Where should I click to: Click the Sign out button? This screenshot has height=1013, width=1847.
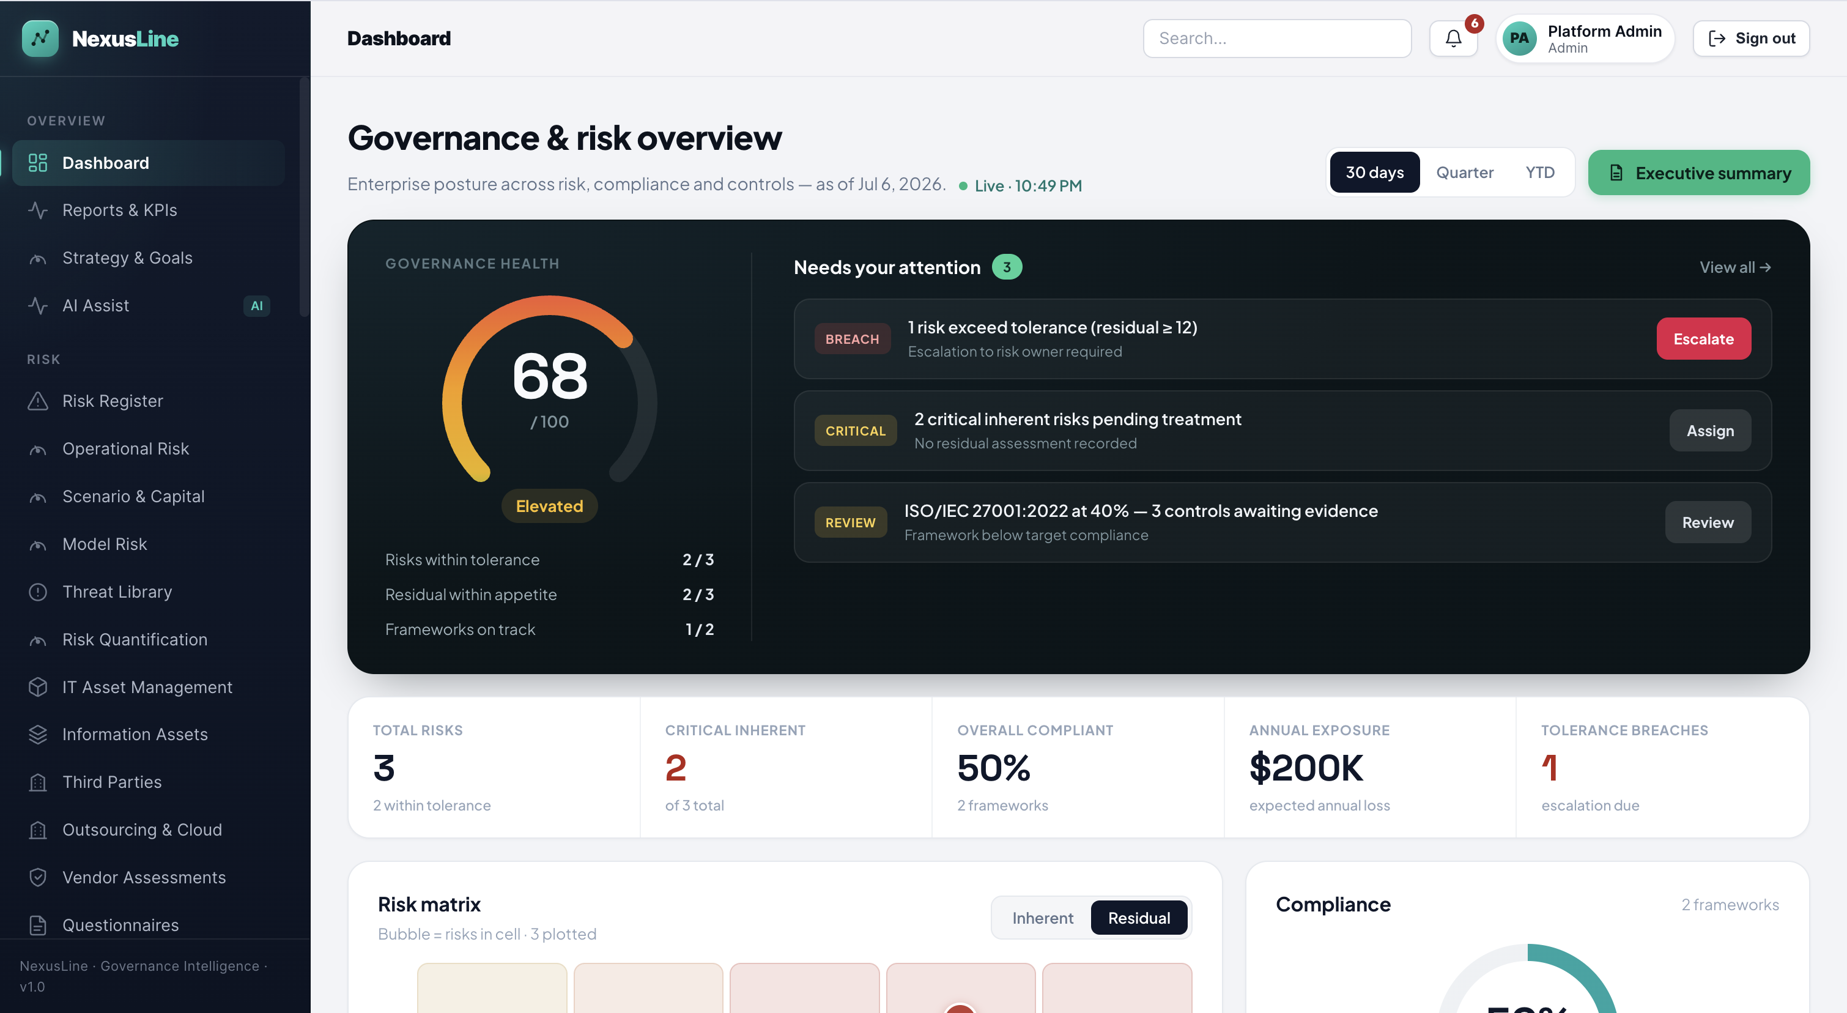pos(1751,38)
